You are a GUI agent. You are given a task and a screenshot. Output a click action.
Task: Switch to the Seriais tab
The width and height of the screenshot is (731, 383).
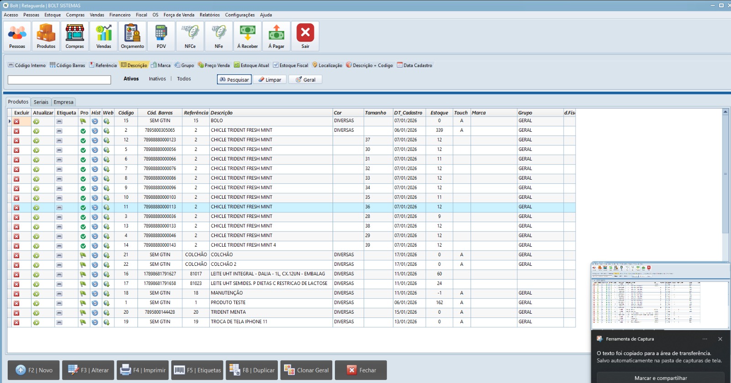point(41,102)
